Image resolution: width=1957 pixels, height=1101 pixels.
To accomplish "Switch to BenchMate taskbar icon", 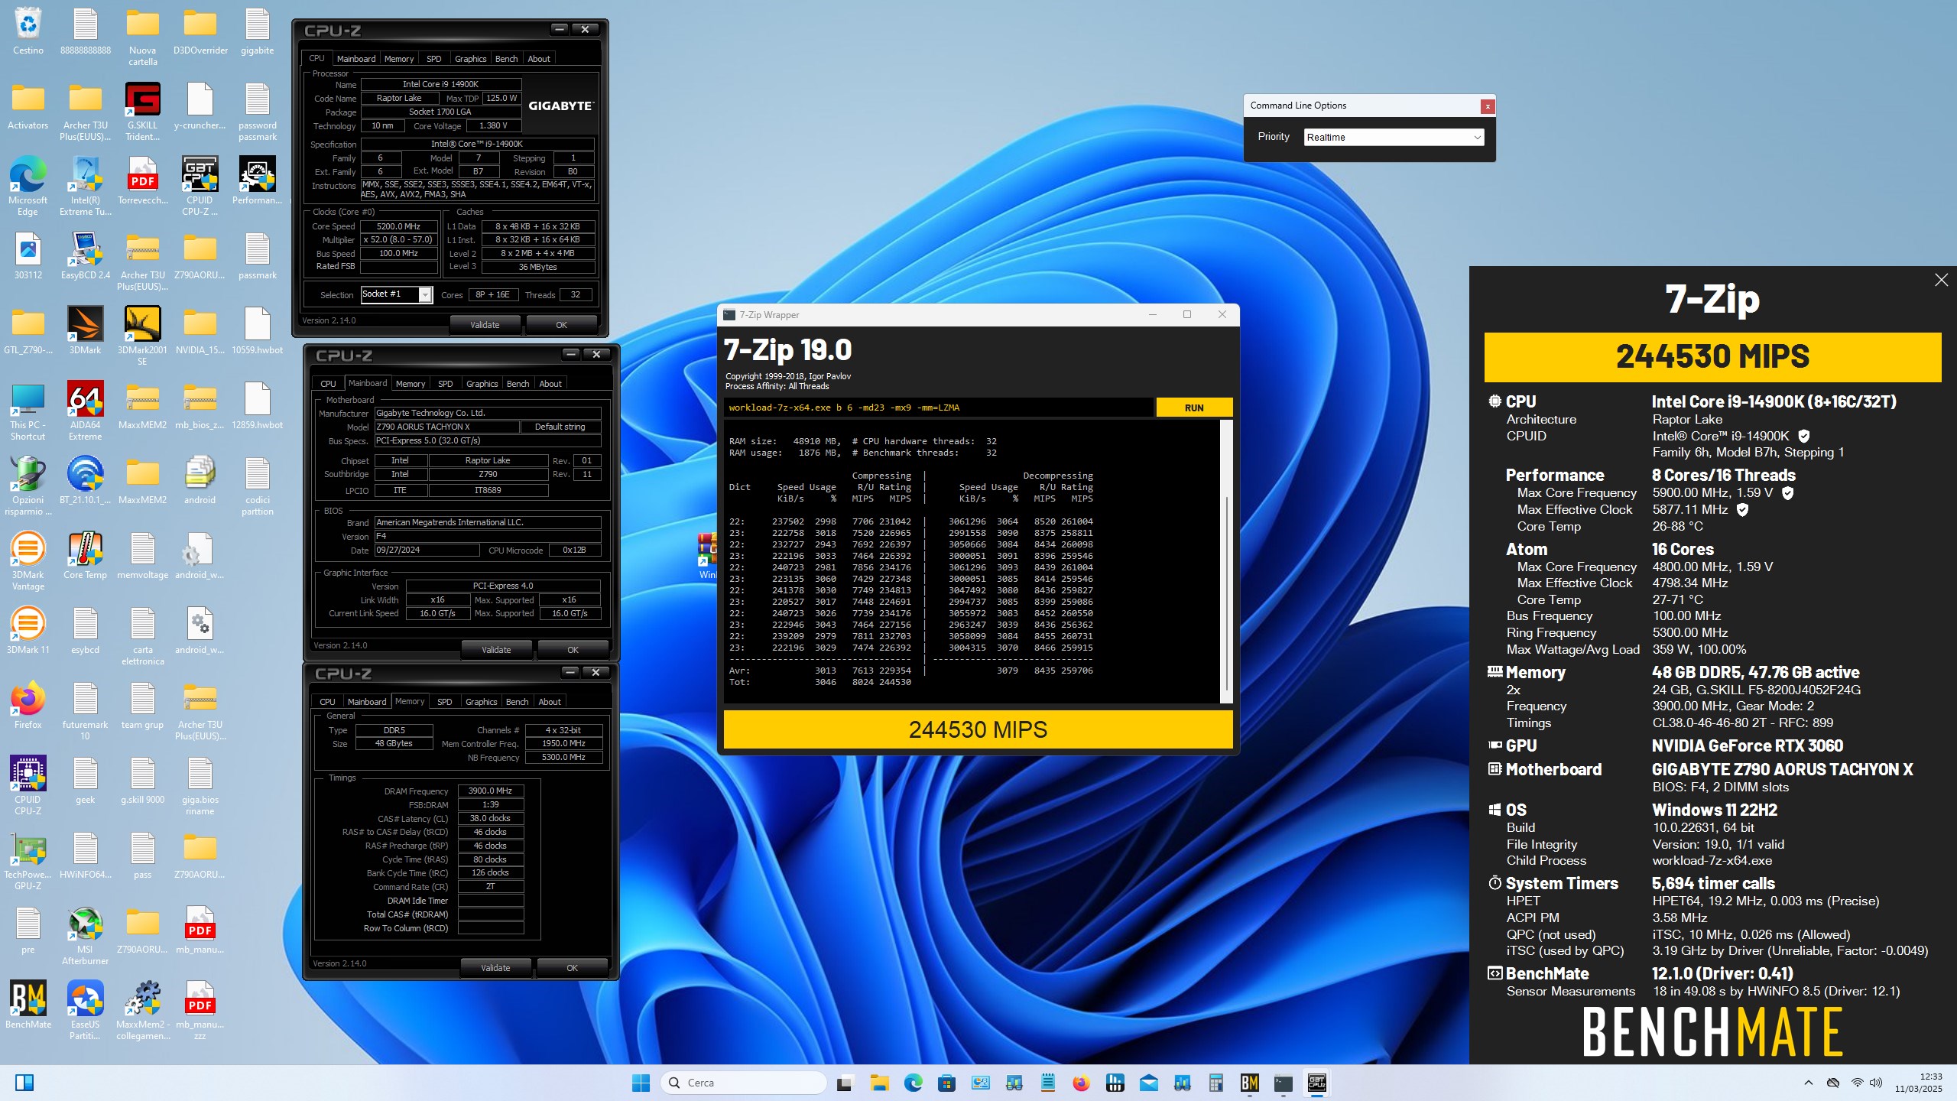I will [1249, 1083].
